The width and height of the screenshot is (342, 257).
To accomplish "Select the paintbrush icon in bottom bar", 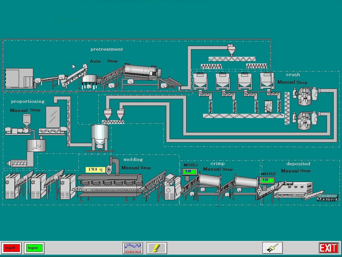I will tap(272, 248).
